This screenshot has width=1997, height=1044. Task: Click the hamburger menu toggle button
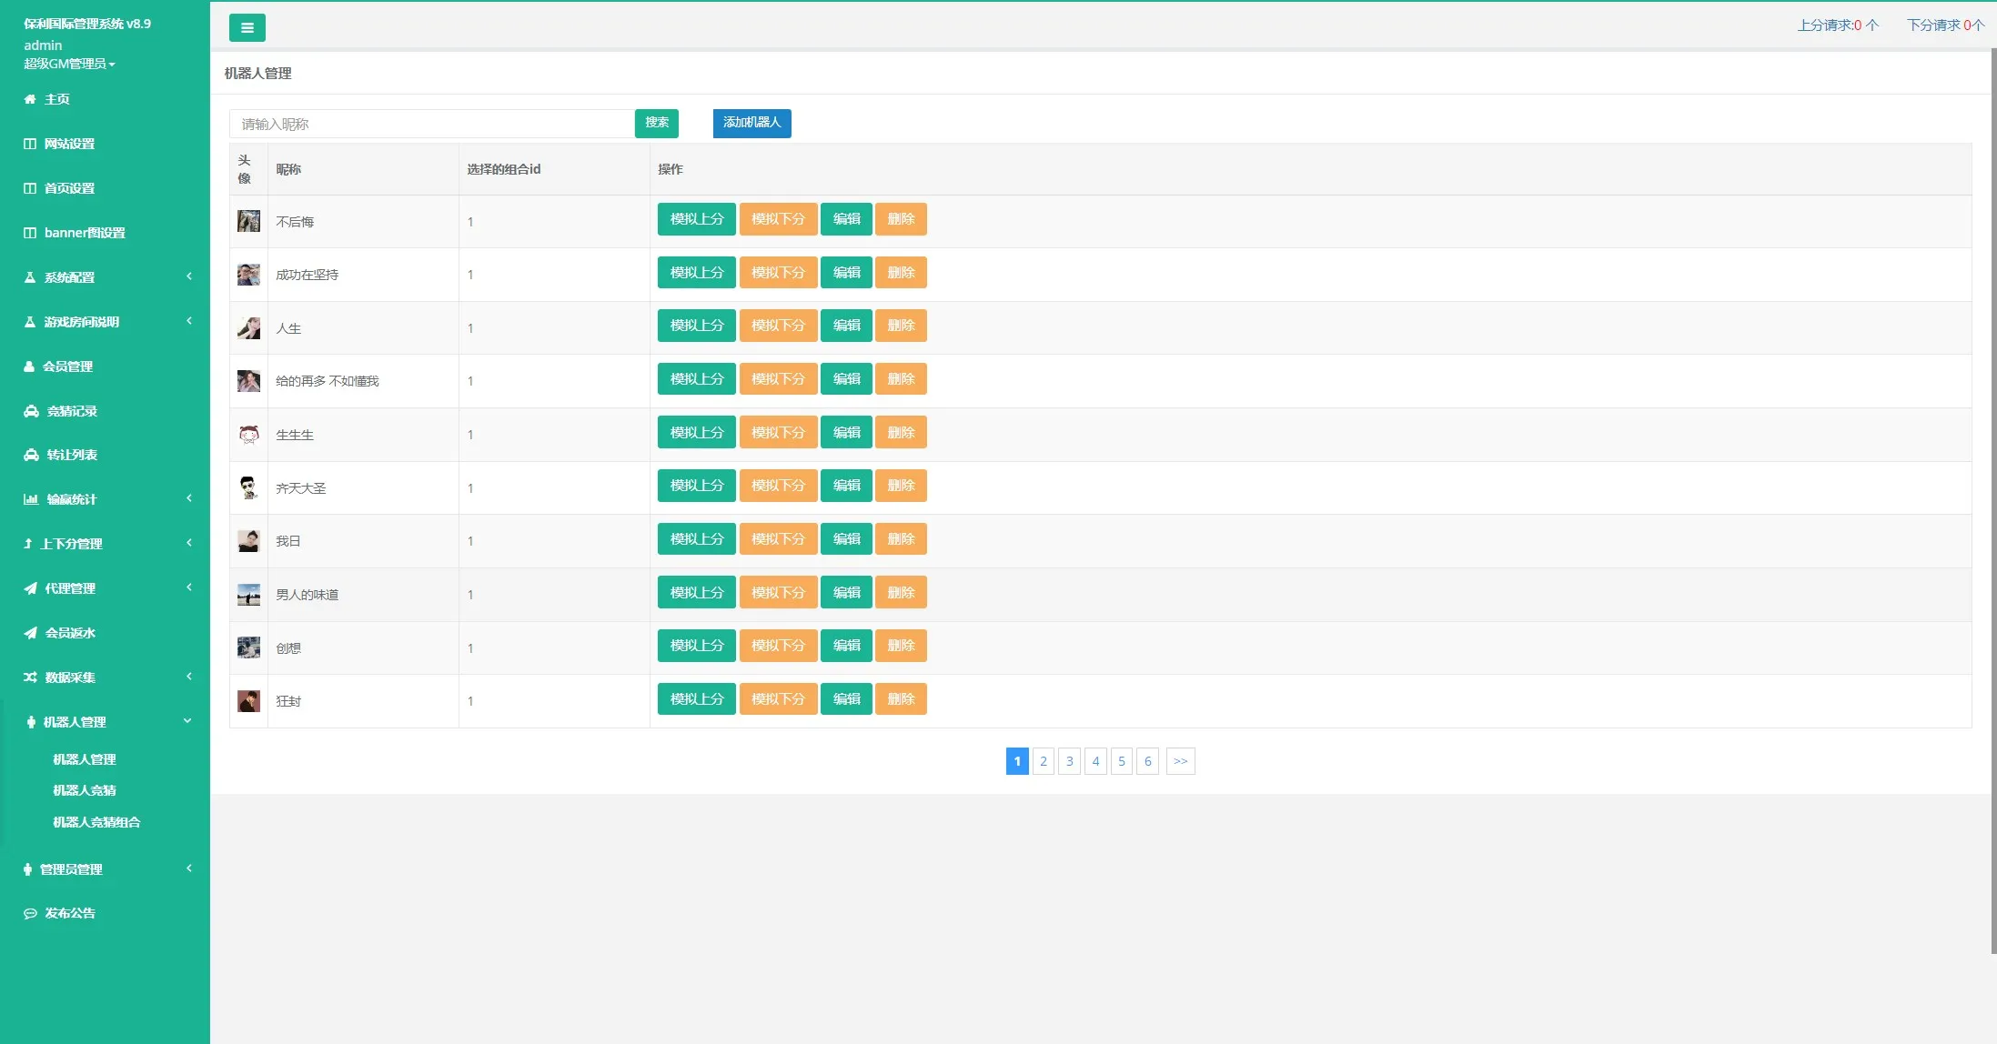(x=247, y=28)
